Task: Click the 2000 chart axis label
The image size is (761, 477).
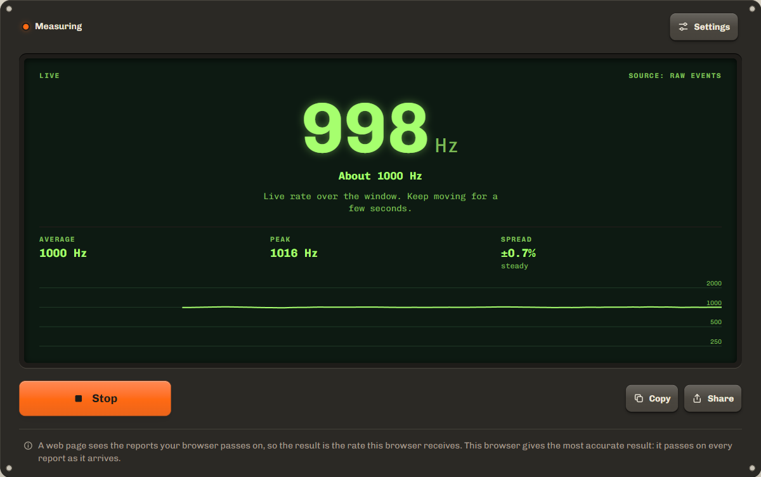Action: 714,284
